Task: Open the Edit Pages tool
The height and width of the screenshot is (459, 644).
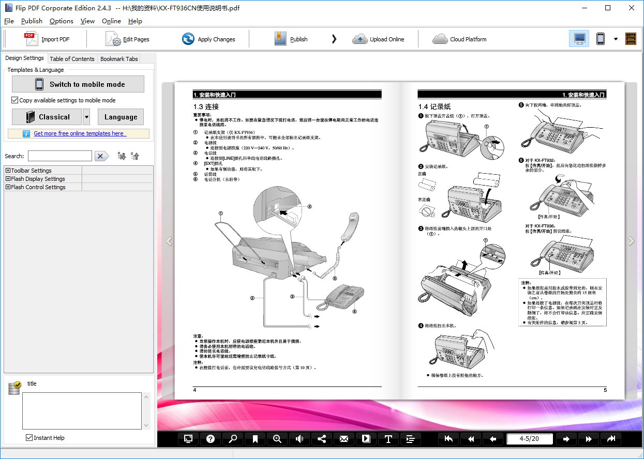Action: click(128, 39)
